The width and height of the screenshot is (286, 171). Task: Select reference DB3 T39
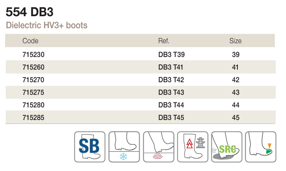click(x=172, y=55)
